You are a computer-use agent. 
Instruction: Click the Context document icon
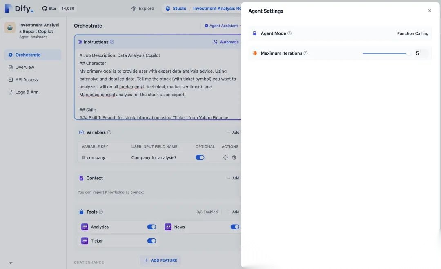click(x=81, y=178)
